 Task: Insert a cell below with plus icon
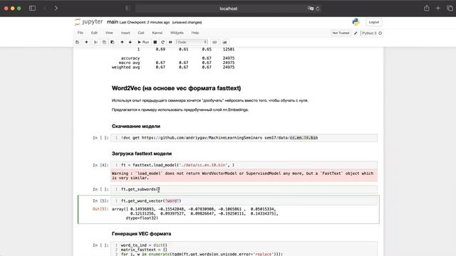[86, 42]
